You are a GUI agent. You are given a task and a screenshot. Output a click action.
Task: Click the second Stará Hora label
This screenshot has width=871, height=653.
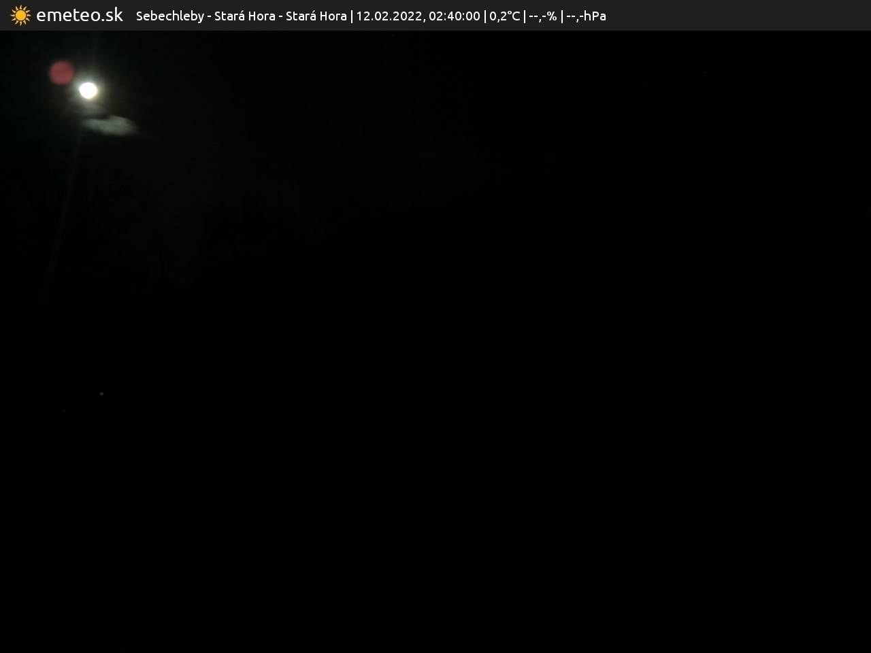[x=316, y=16]
